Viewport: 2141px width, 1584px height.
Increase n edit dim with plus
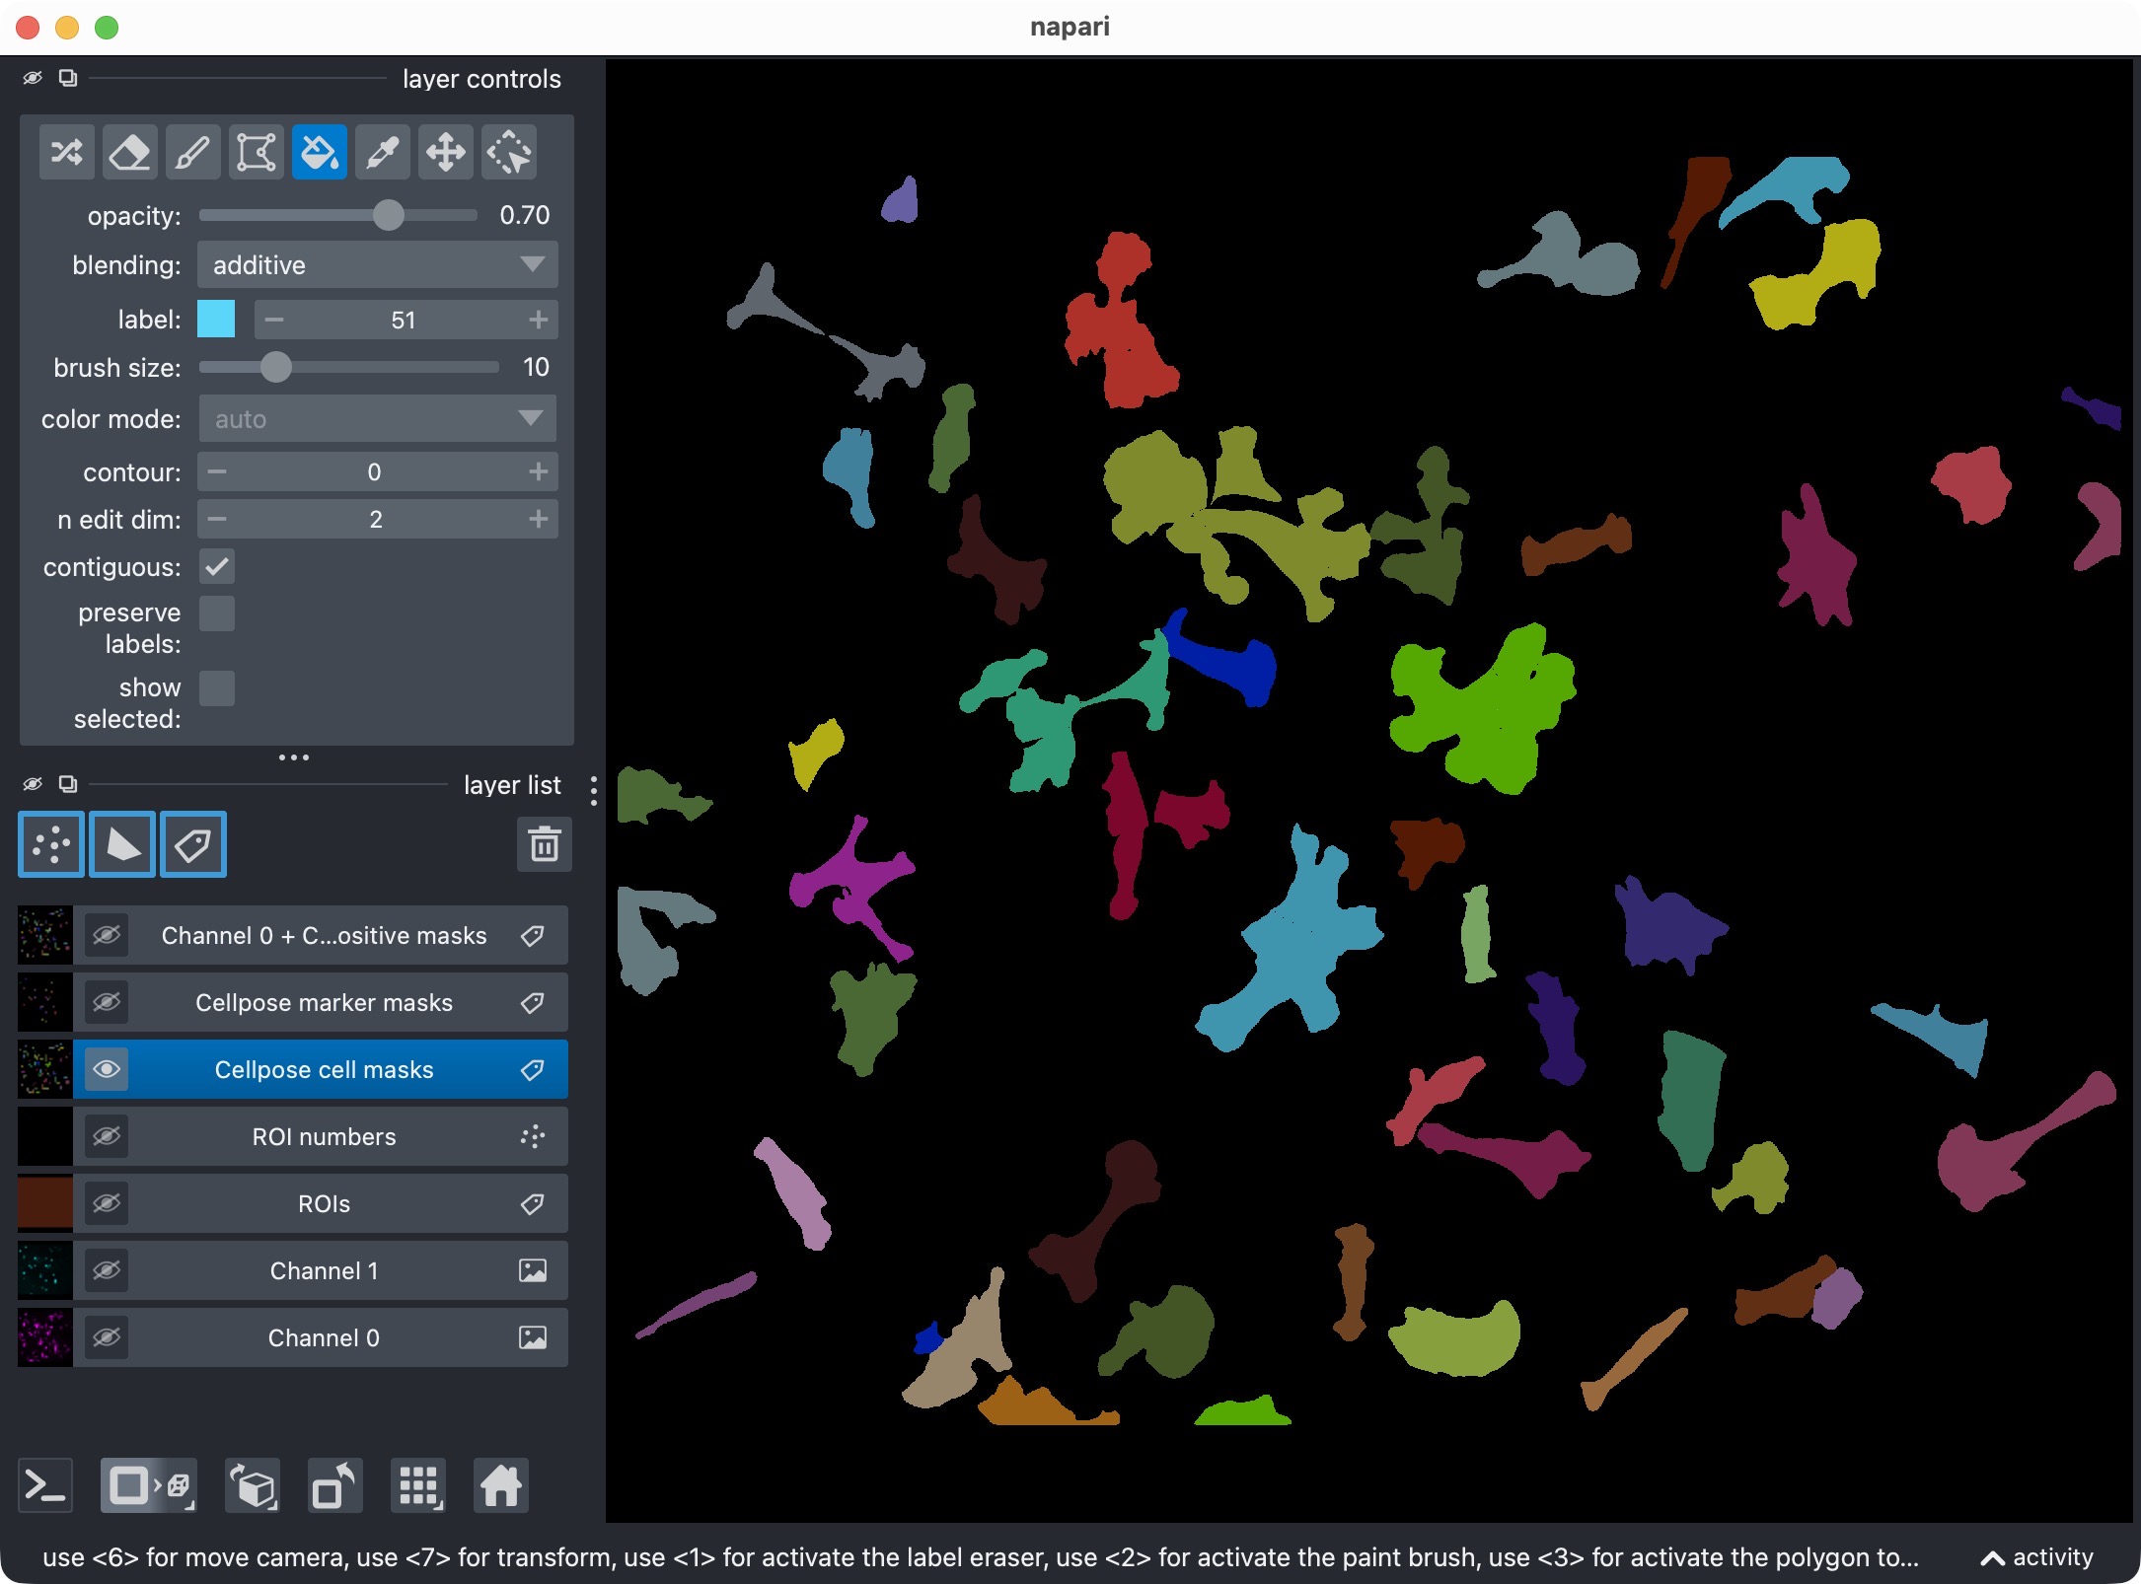[x=538, y=519]
